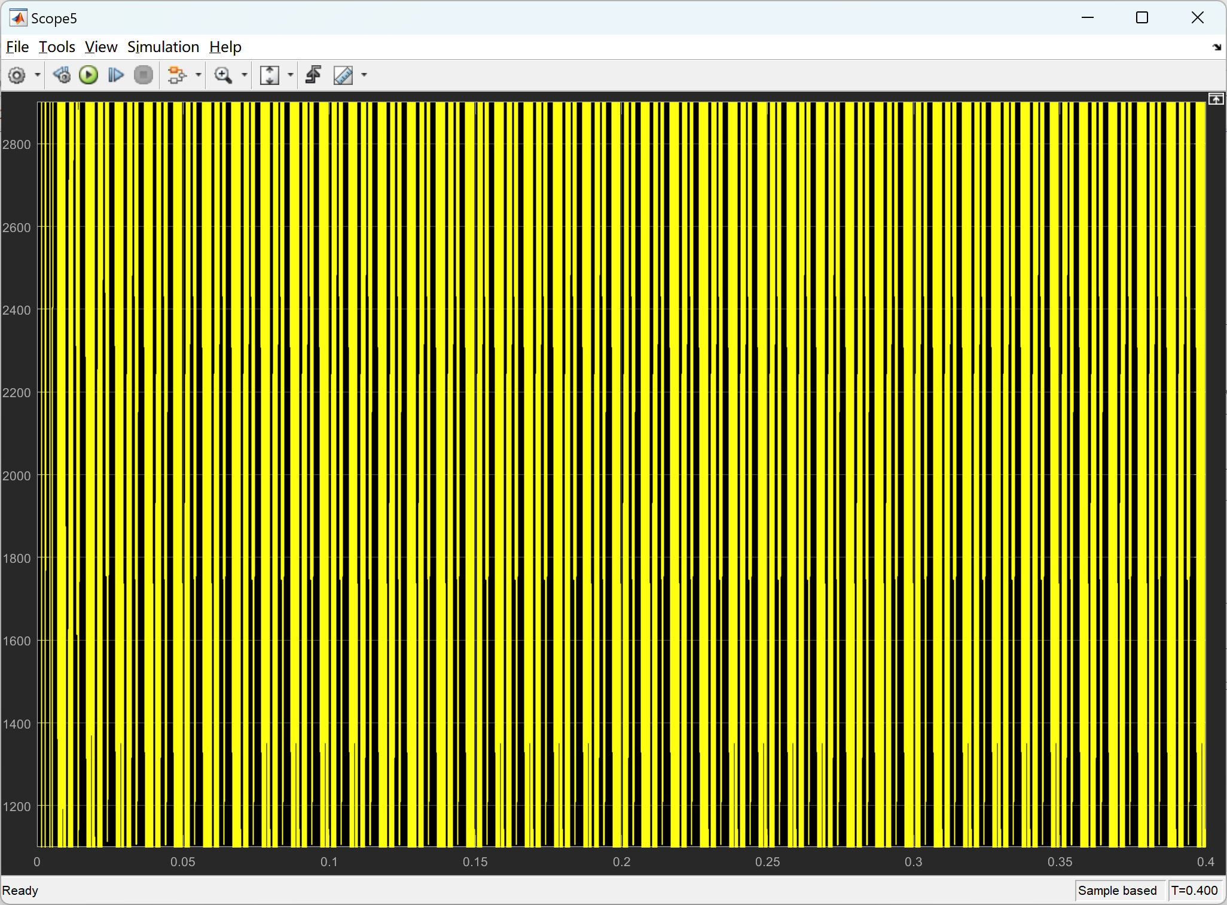Open the File menu
The width and height of the screenshot is (1227, 905).
(x=17, y=47)
